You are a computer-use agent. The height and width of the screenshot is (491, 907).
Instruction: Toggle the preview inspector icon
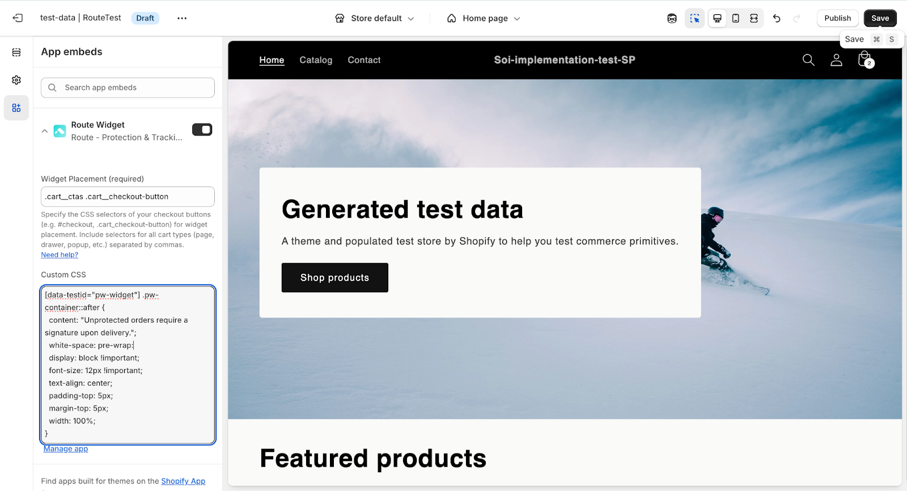tap(694, 18)
